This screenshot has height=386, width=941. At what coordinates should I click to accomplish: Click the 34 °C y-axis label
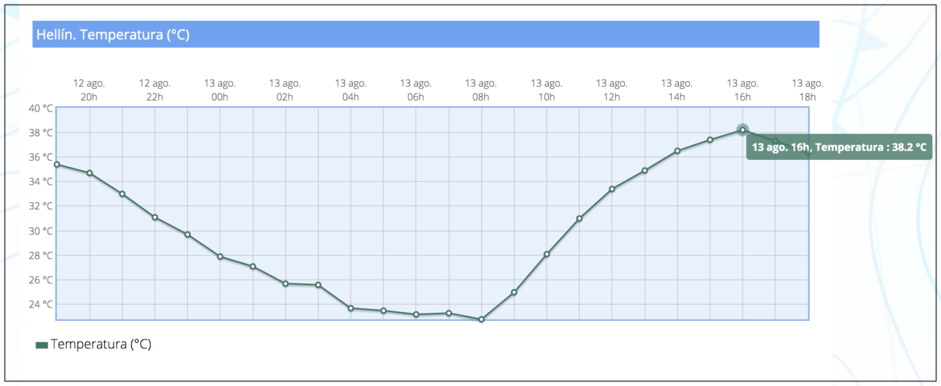pos(41,182)
